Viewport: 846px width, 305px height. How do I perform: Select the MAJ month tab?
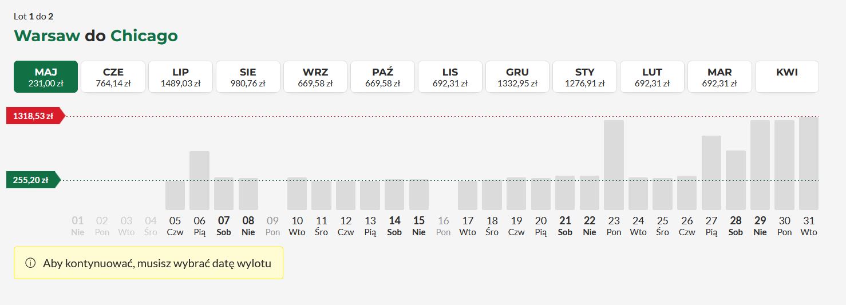(x=46, y=77)
